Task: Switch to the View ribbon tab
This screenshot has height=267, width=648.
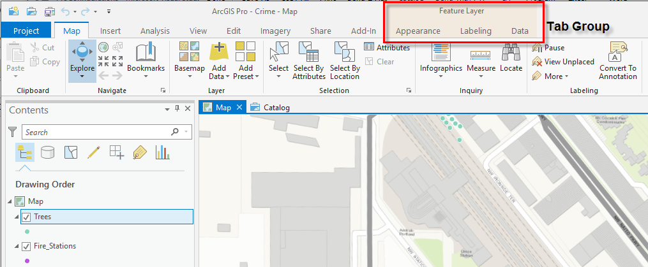Action: 199,31
